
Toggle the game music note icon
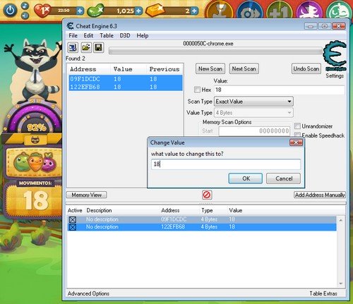[x=25, y=6]
